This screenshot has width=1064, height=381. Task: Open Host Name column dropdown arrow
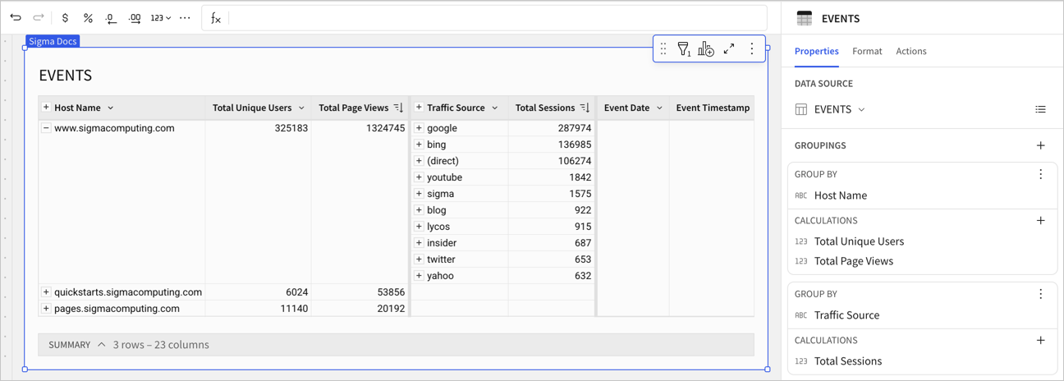click(111, 108)
